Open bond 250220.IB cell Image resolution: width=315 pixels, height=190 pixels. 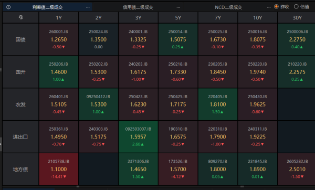coord(258,72)
